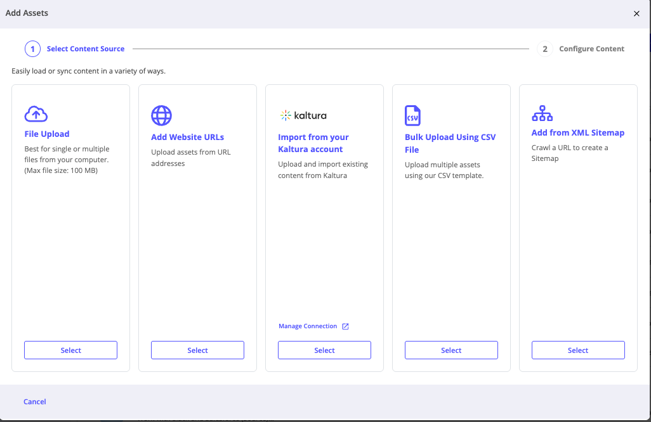Image resolution: width=651 pixels, height=422 pixels.
Task: Click the XML Sitemap hierarchy icon
Action: [x=542, y=113]
